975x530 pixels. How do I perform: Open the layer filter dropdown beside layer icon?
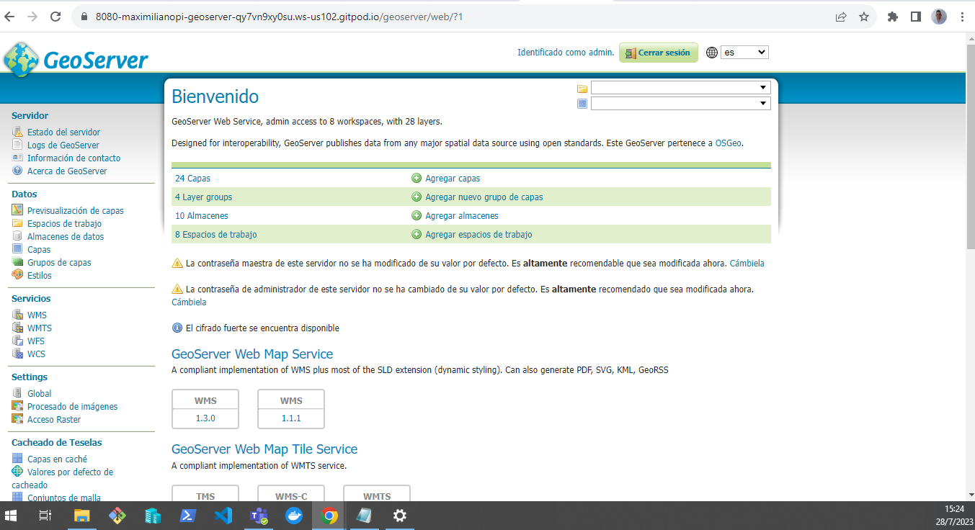click(x=680, y=104)
